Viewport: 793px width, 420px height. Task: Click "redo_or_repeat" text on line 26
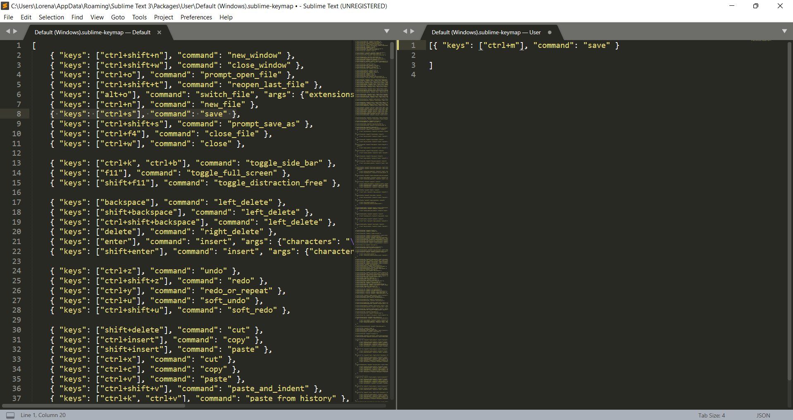point(236,291)
